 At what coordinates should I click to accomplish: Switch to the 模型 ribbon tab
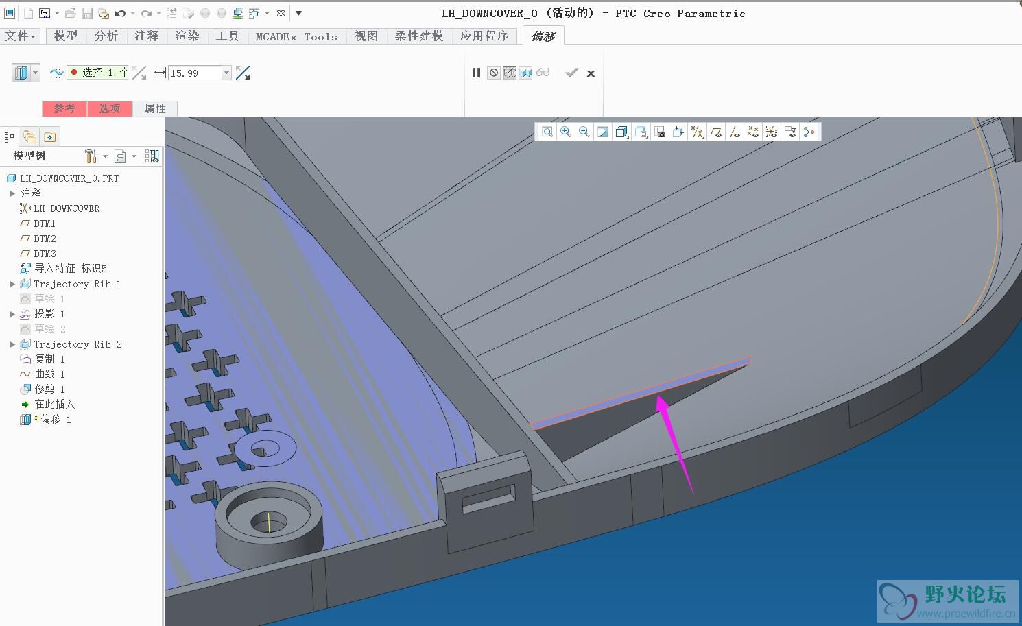pyautogui.click(x=66, y=36)
